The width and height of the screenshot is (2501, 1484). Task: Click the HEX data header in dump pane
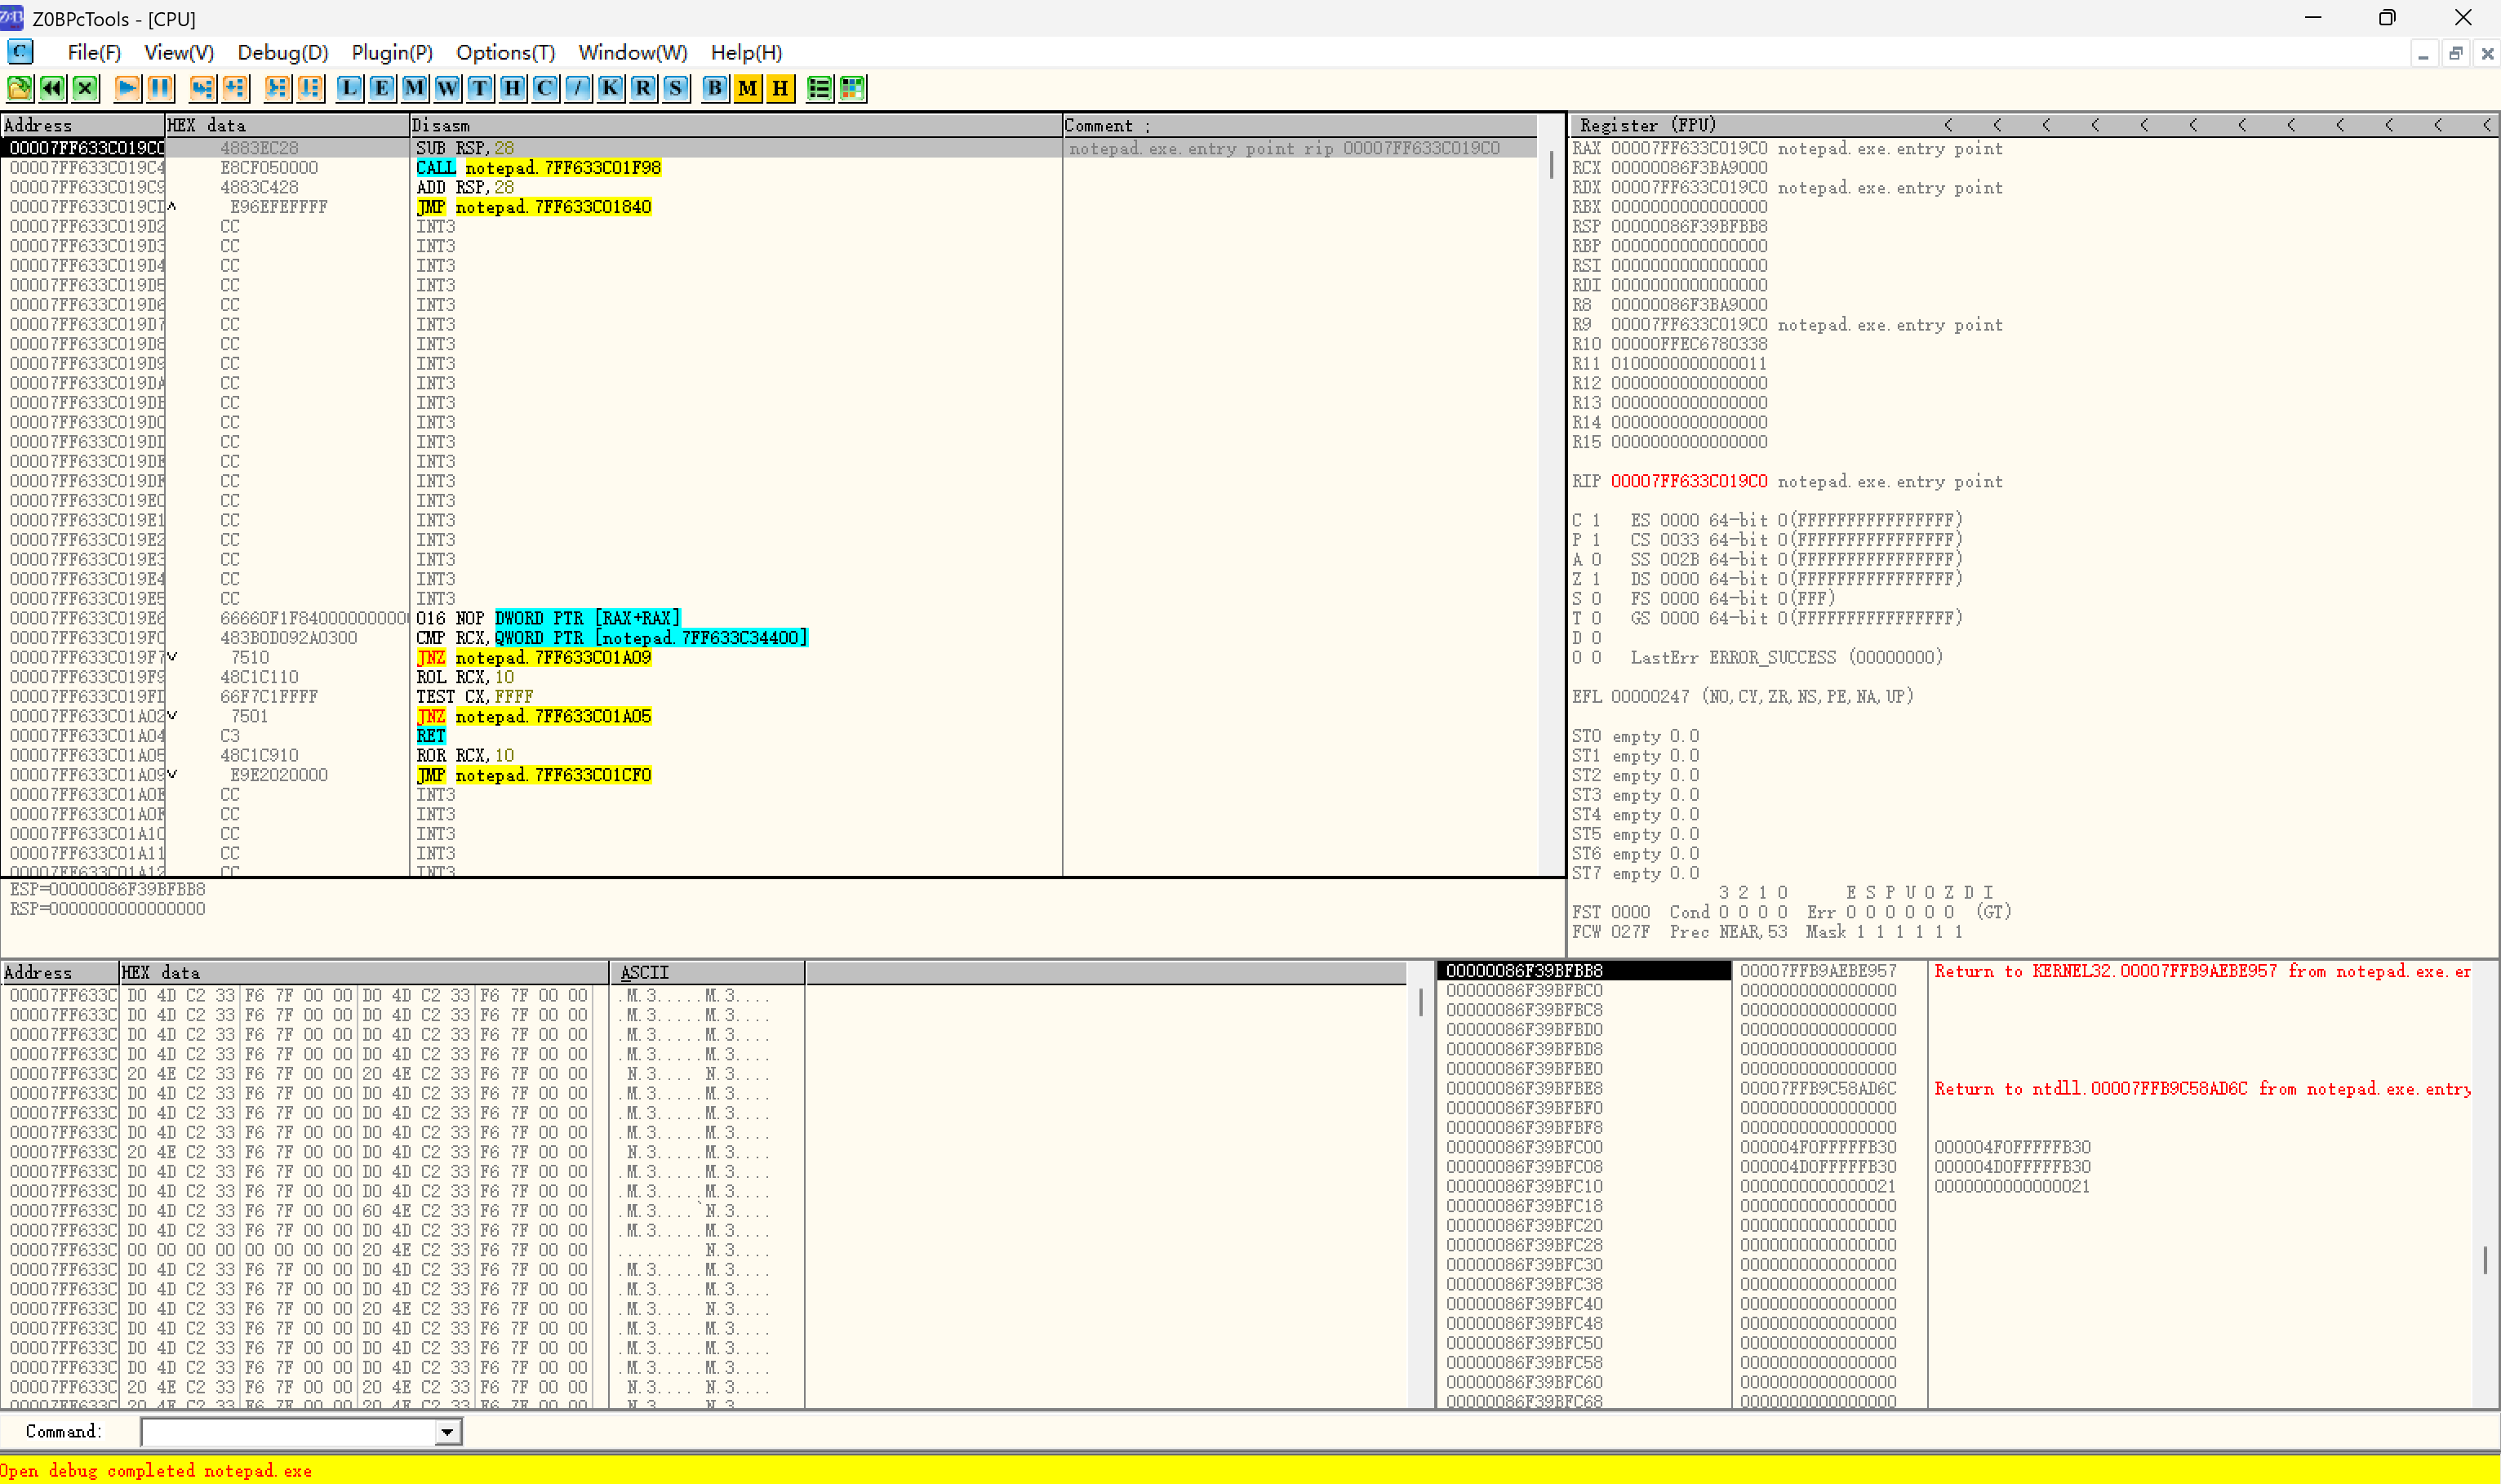click(x=364, y=972)
